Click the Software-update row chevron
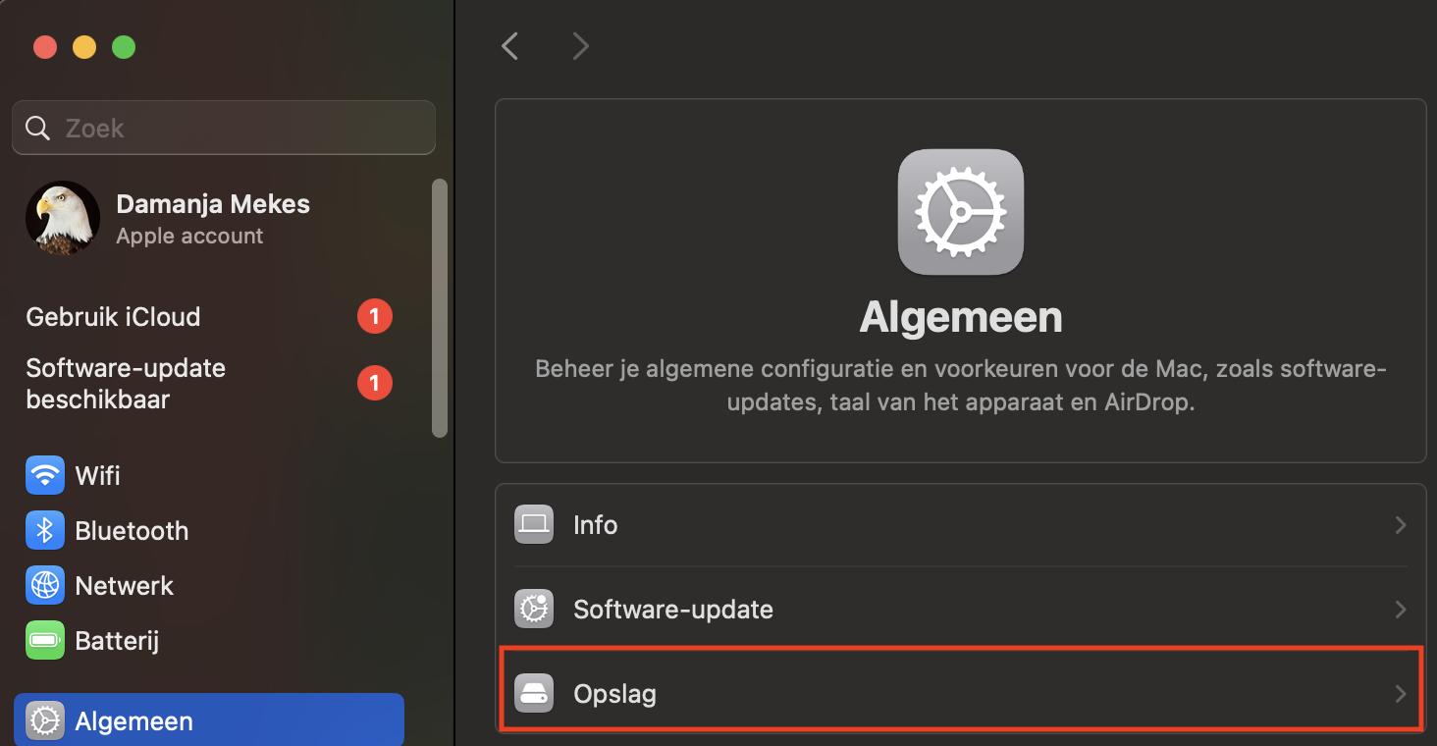Image resolution: width=1437 pixels, height=746 pixels. (1400, 609)
